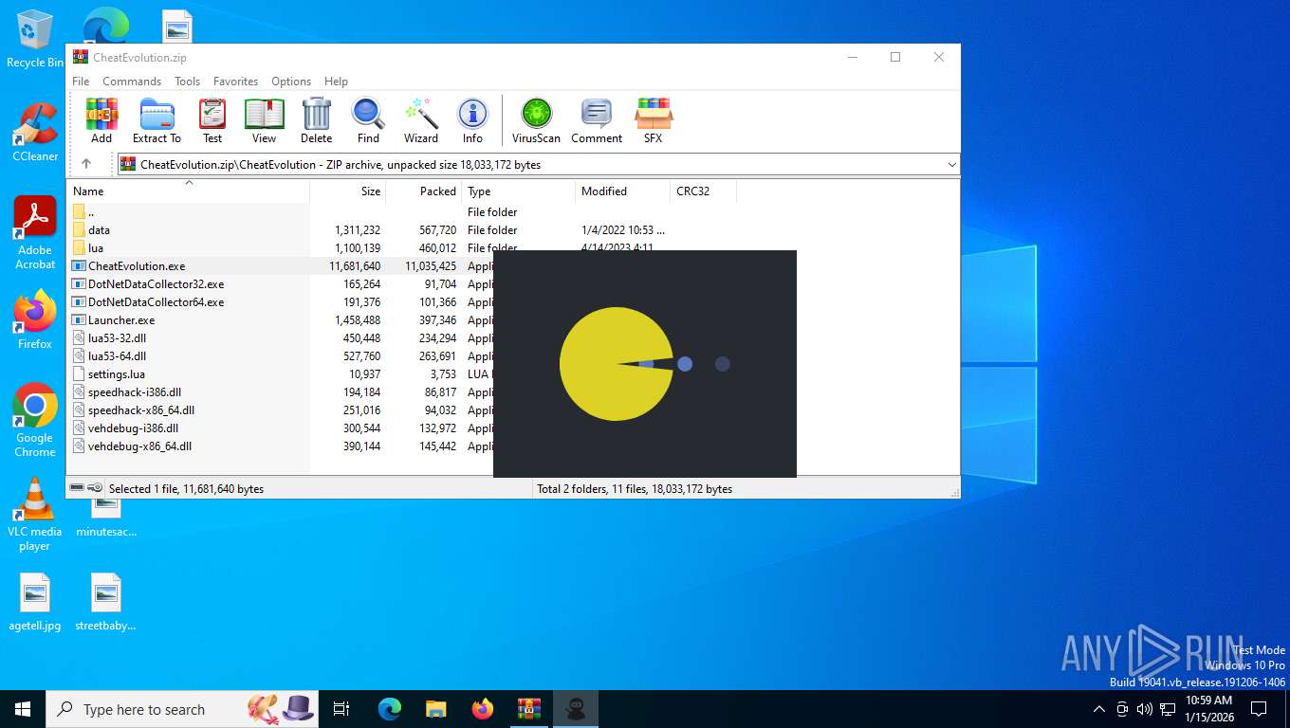Sort by Name column header
Viewport: 1290px width, 728px height.
(188, 191)
